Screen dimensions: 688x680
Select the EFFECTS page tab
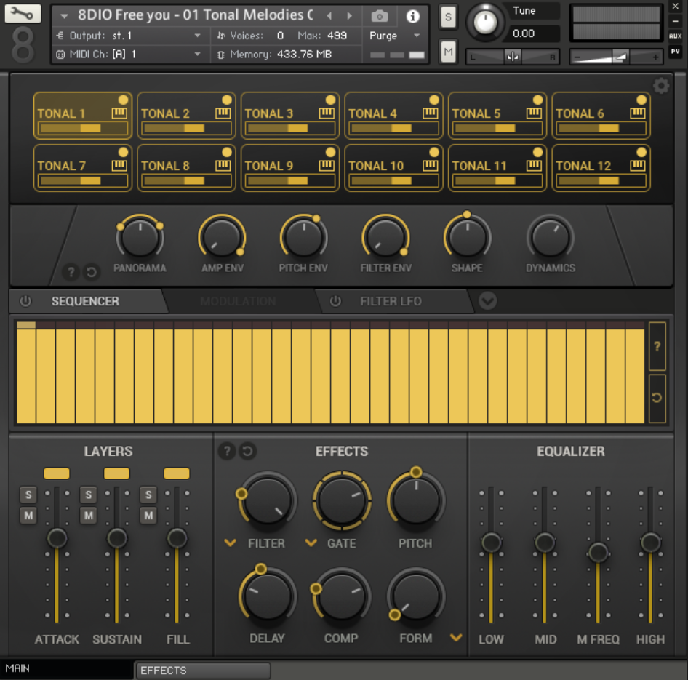point(202,671)
